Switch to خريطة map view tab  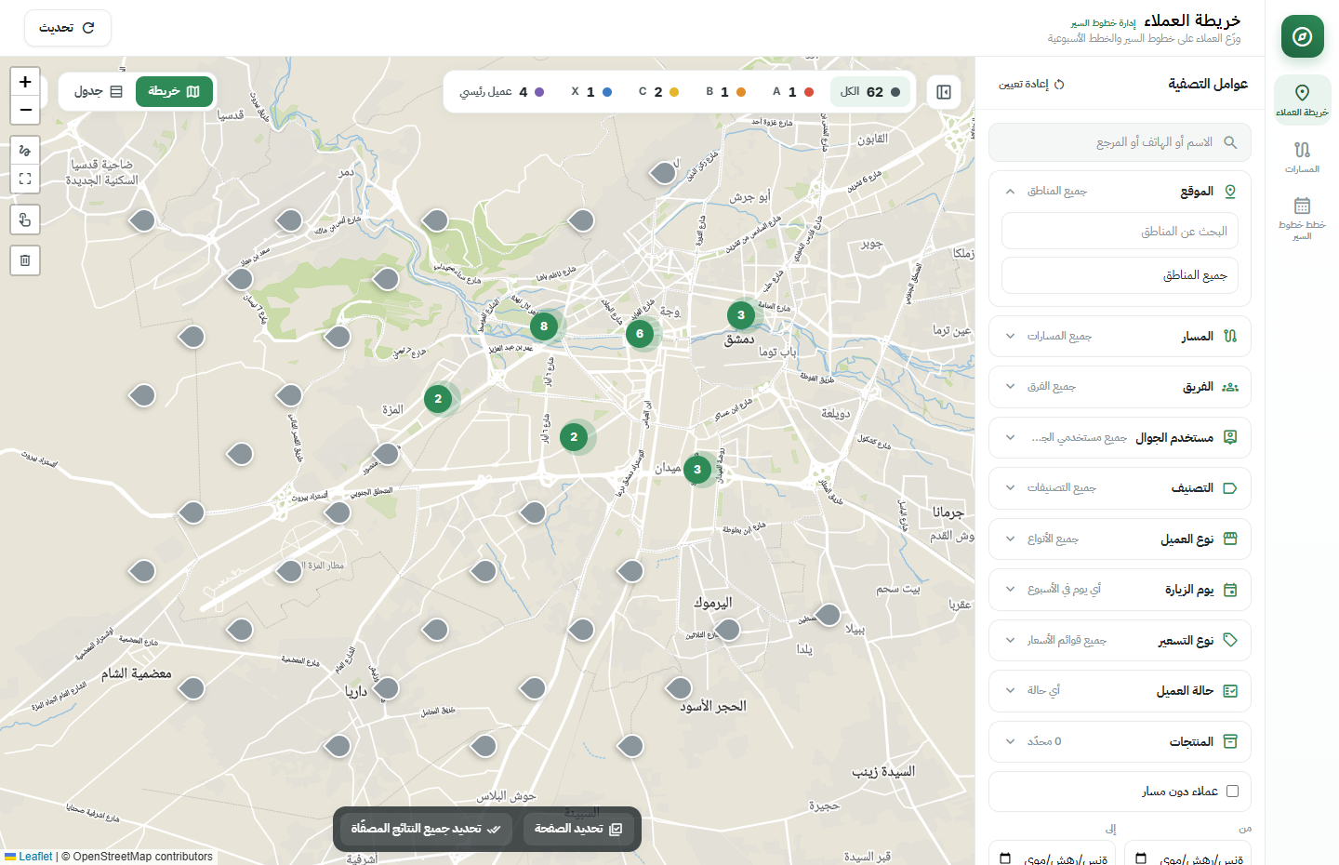point(174,92)
